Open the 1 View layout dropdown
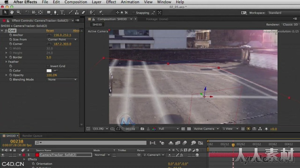The width and height of the screenshot is (300, 168). (x=230, y=129)
